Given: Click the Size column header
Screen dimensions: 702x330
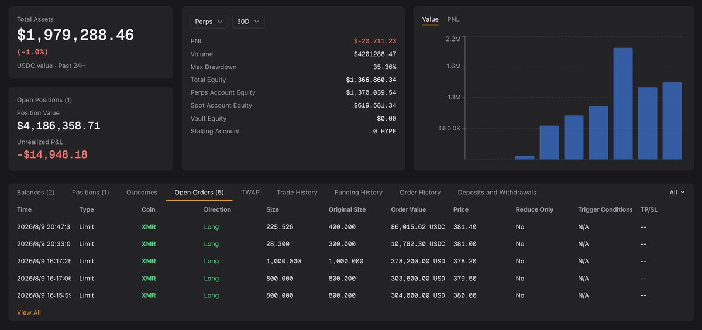Looking at the screenshot, I should (273, 209).
